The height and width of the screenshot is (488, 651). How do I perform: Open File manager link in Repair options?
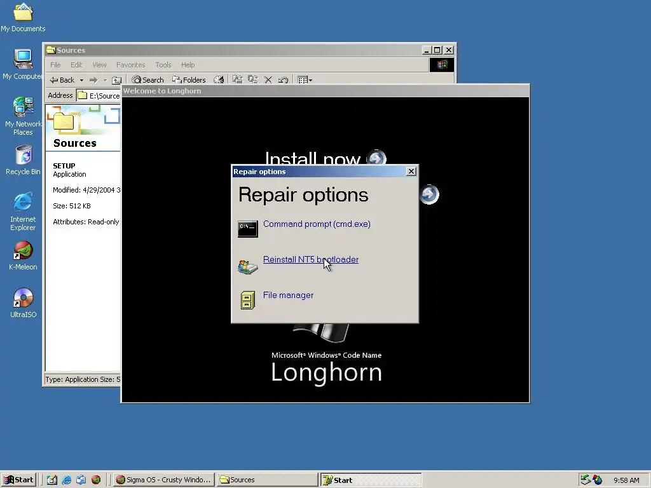tap(288, 295)
